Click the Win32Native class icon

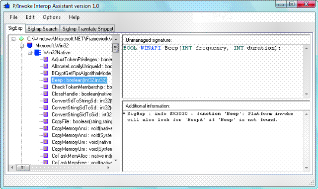tap(38, 53)
